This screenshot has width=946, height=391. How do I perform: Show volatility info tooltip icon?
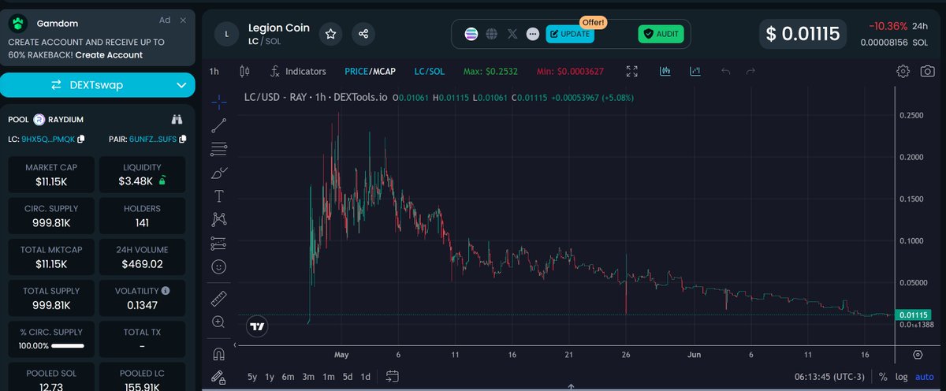pos(166,291)
